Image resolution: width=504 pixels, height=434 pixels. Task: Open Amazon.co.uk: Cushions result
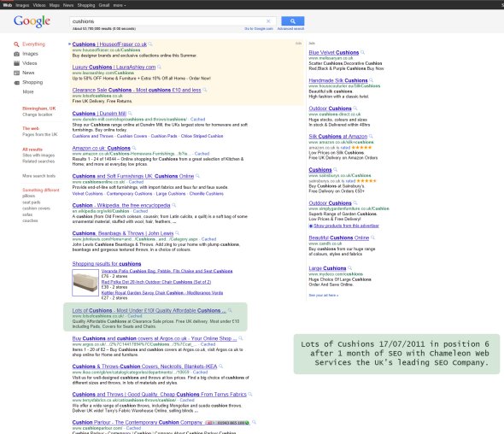(x=102, y=148)
